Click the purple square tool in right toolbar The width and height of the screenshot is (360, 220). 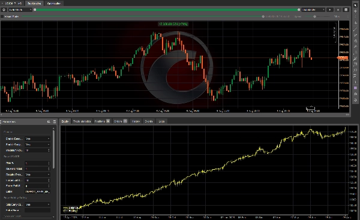355,88
